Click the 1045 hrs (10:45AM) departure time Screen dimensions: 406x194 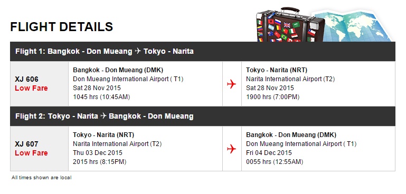click(x=101, y=97)
